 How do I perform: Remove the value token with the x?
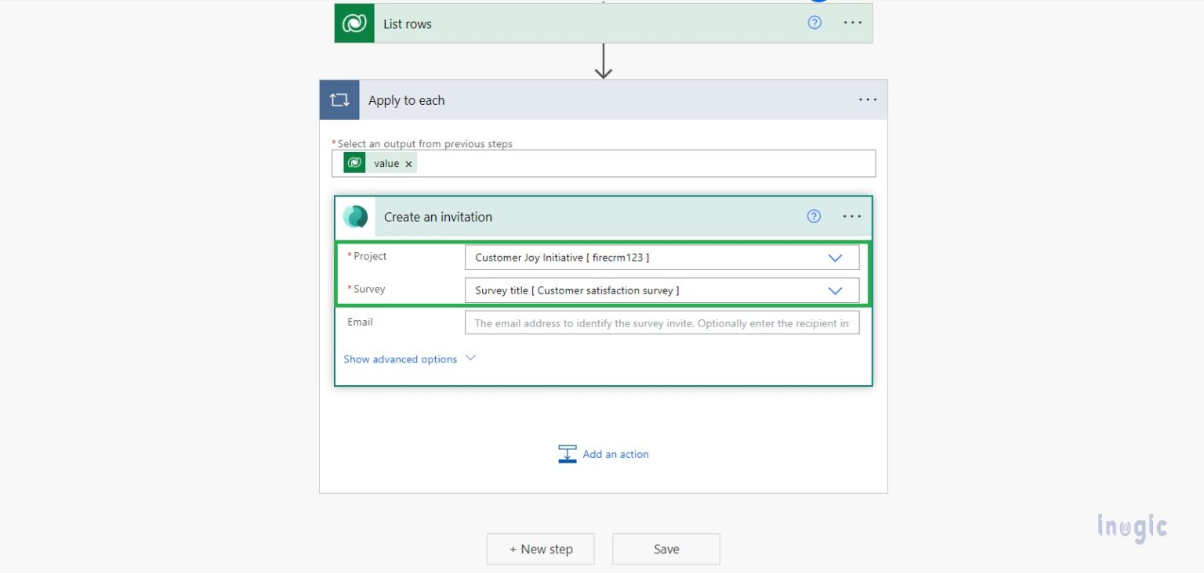408,163
